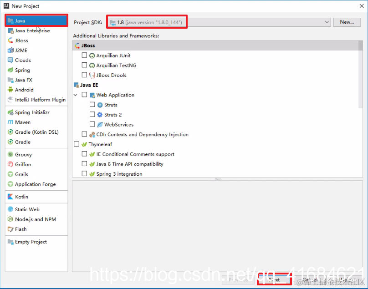Image resolution: width=368 pixels, height=289 pixels.
Task: Choose Spring Initializr project type
Action: (36, 112)
